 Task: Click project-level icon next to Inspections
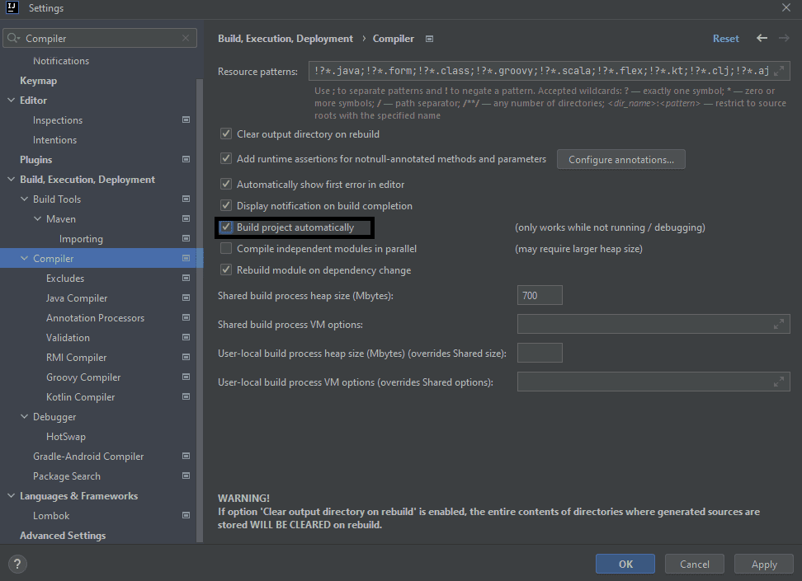186,119
